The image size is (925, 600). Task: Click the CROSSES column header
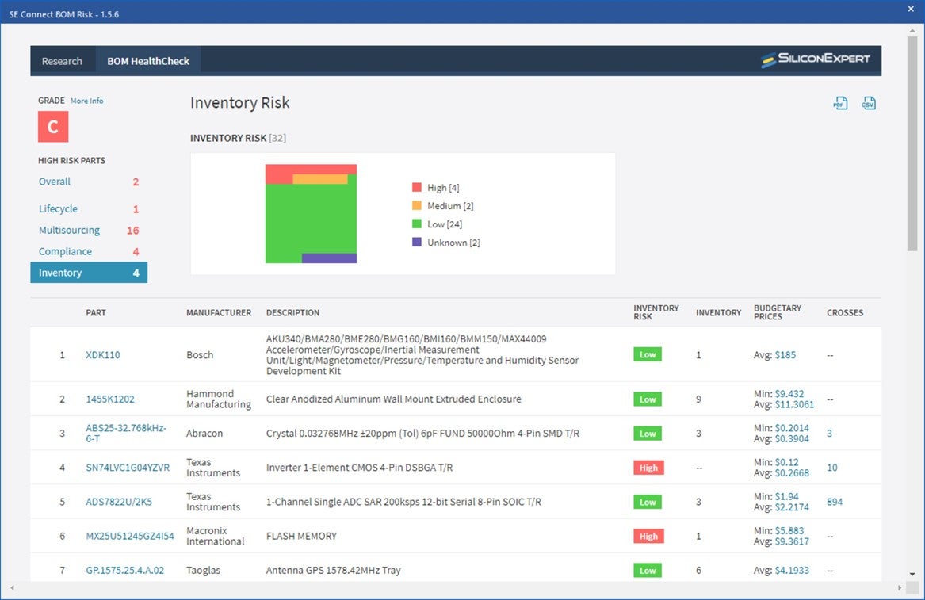845,313
